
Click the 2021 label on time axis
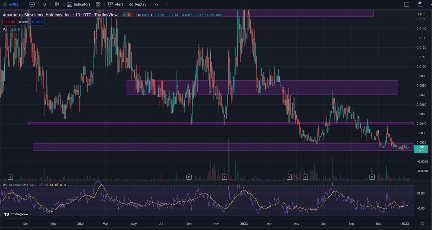tap(81, 224)
